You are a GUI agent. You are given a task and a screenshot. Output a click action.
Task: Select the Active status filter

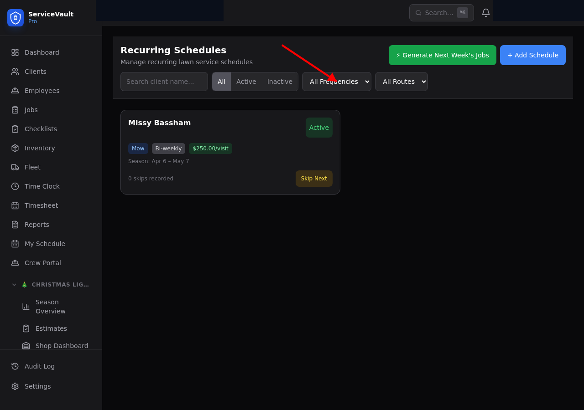coord(246,81)
